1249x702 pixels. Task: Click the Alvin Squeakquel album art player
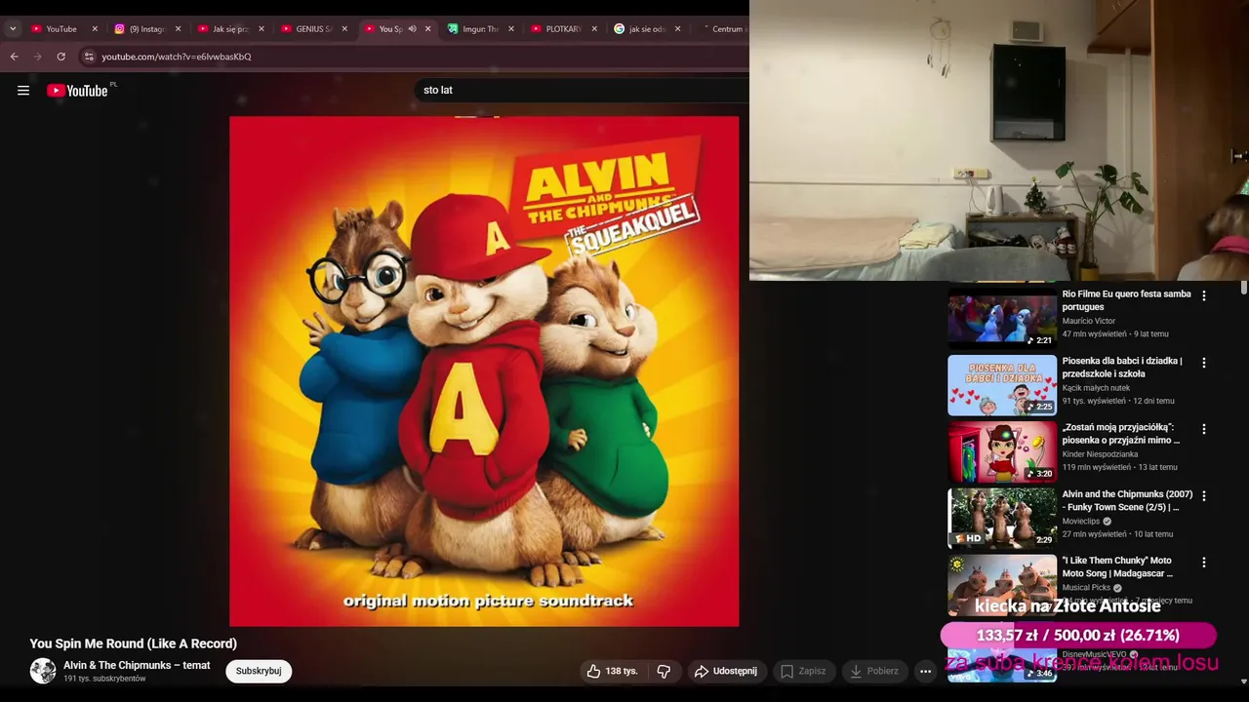click(x=484, y=371)
